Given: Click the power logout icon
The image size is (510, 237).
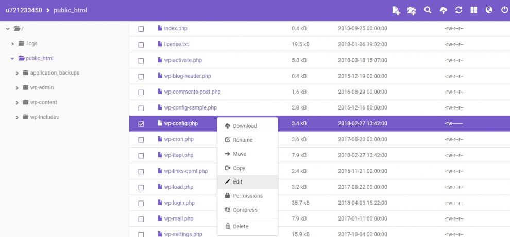Looking at the screenshot, I should pyautogui.click(x=504, y=10).
